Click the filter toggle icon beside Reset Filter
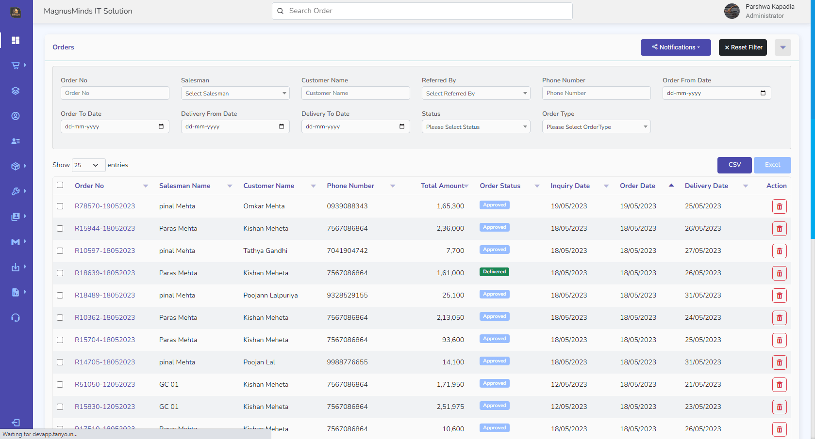 [782, 47]
